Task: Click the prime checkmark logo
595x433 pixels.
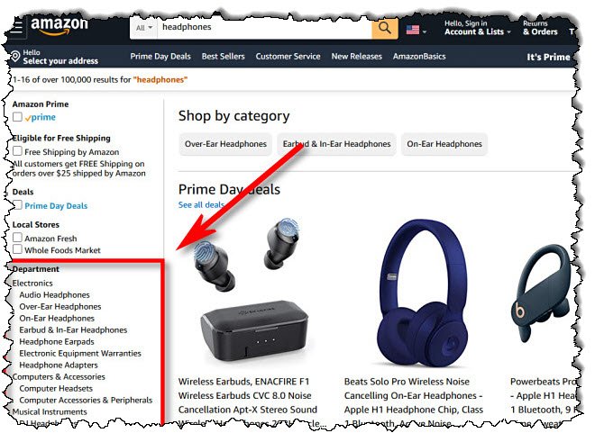Action: (41, 117)
